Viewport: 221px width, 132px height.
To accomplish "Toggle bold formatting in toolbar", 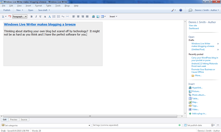I will coord(31,16).
